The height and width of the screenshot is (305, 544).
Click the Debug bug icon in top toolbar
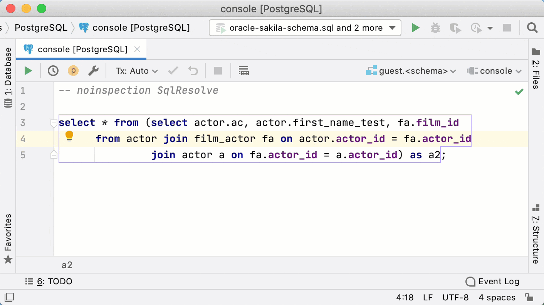pos(435,28)
